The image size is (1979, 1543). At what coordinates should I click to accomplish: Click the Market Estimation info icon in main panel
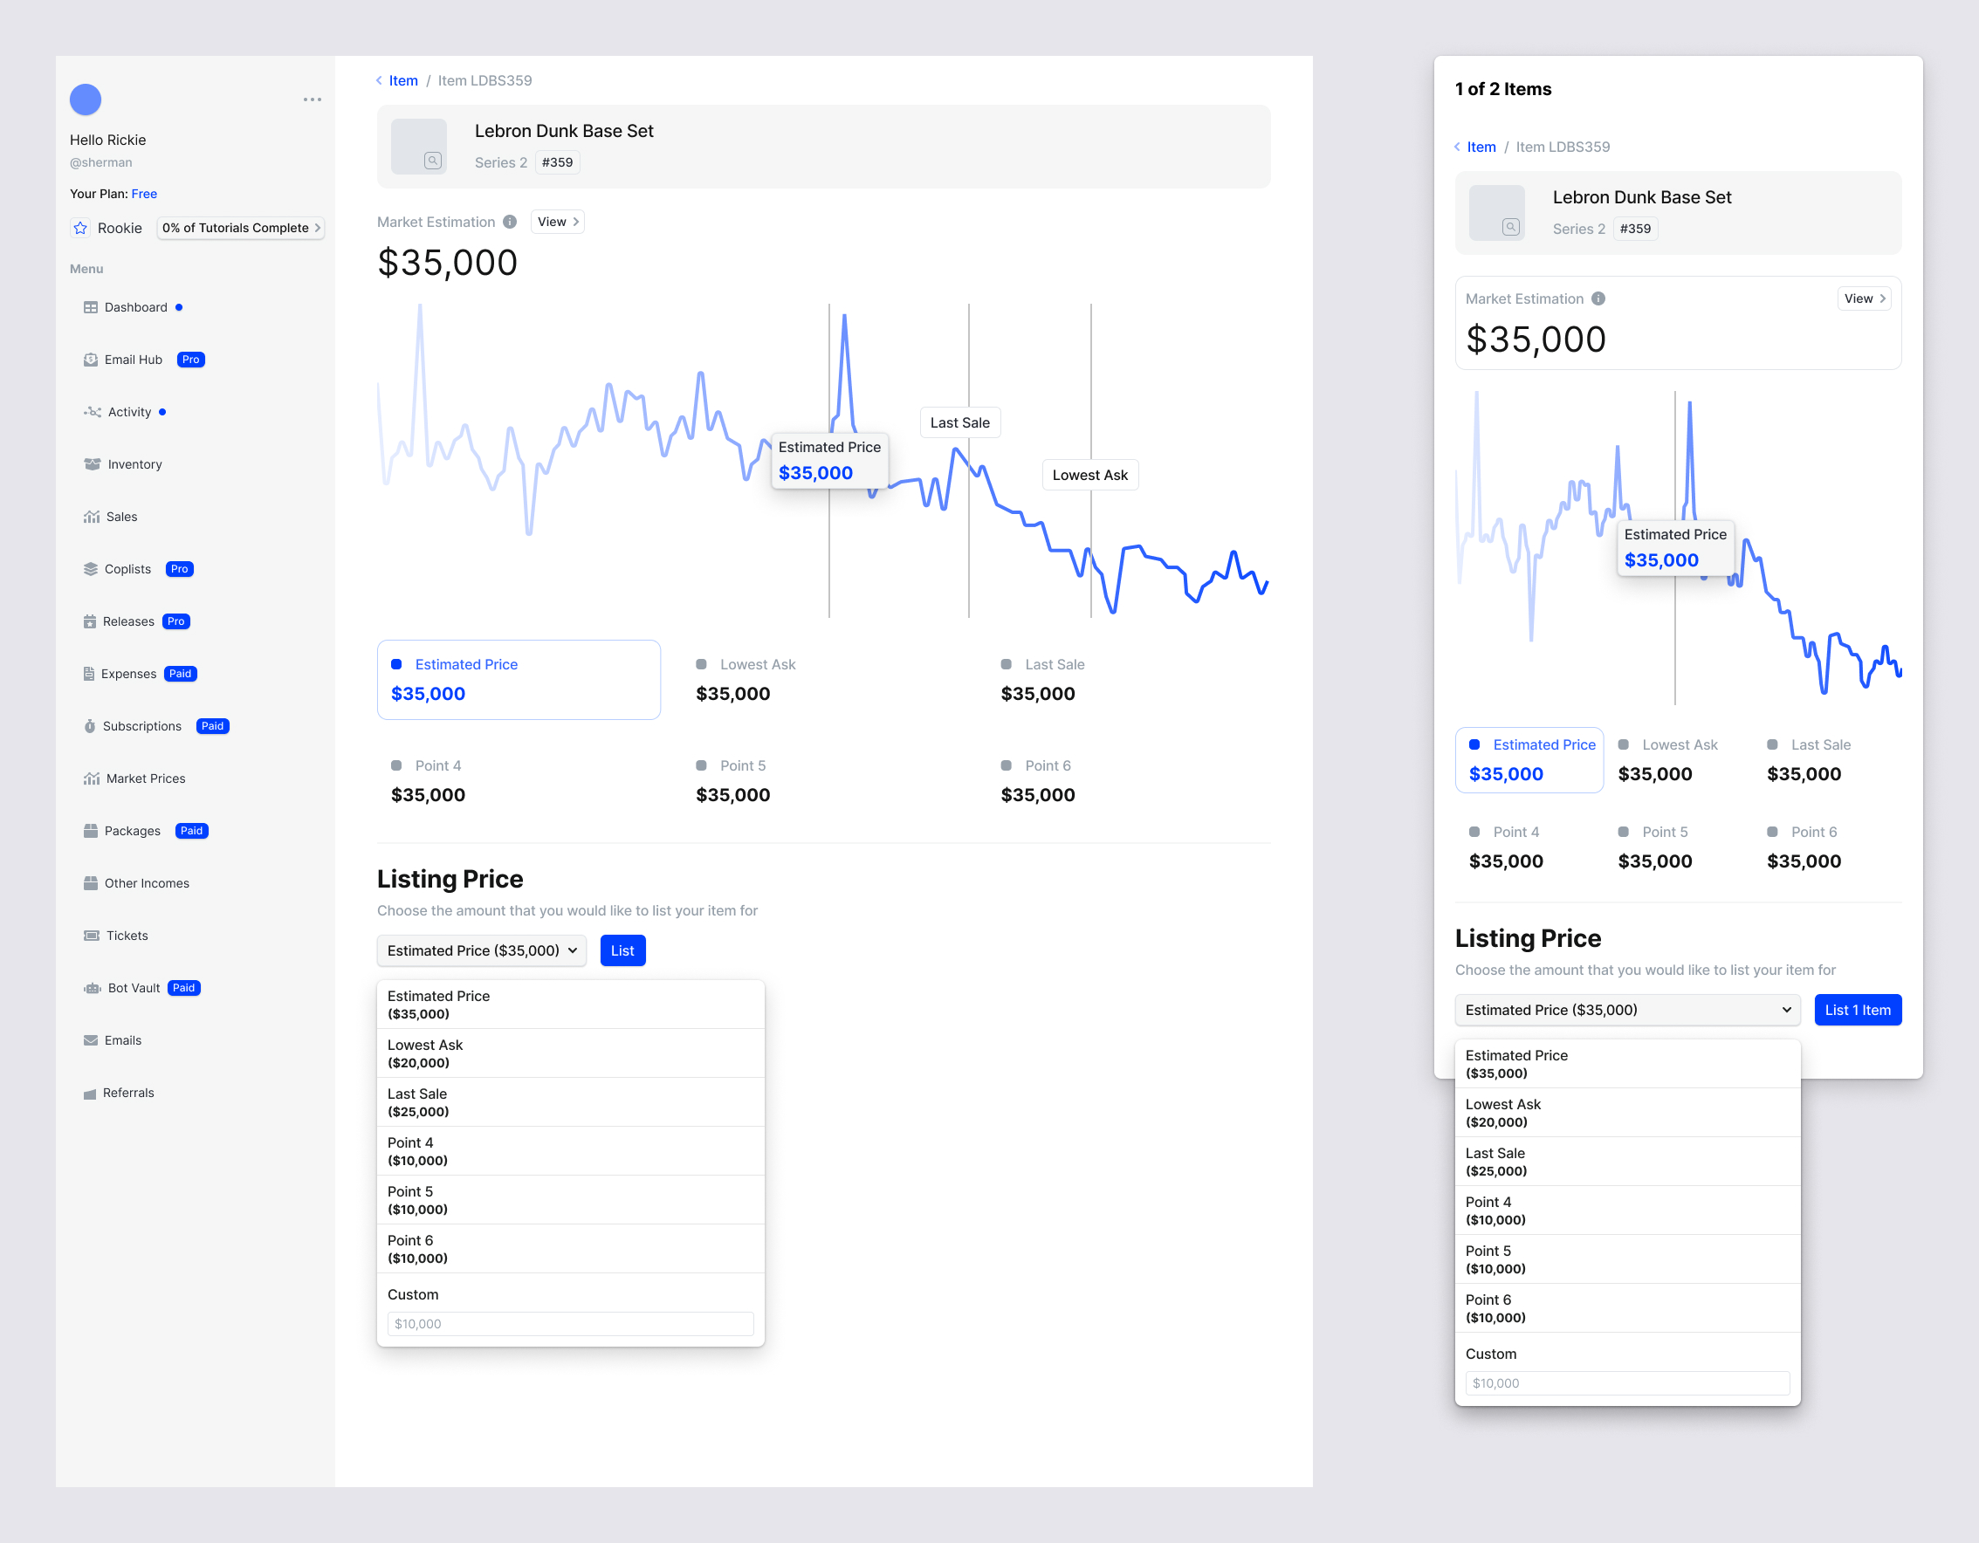pos(510,222)
